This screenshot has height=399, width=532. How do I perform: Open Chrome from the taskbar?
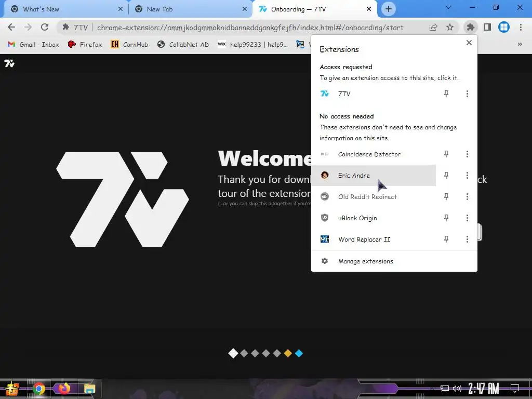tap(39, 389)
